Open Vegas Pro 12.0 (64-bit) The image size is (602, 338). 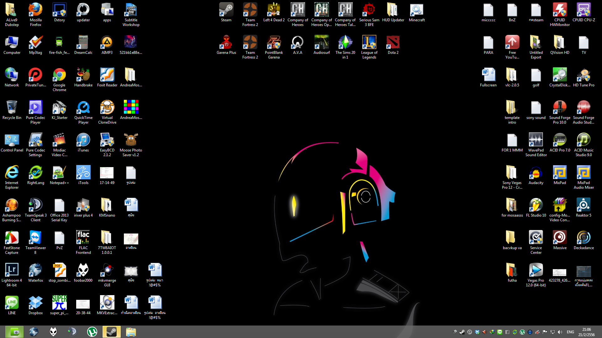click(x=536, y=272)
